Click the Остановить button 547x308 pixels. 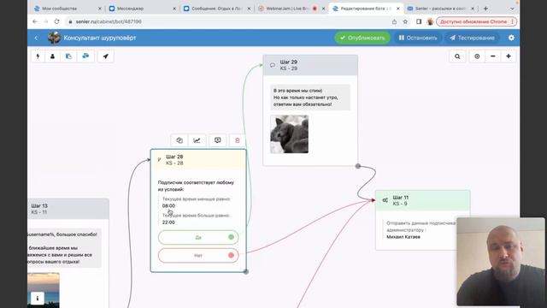tap(418, 38)
